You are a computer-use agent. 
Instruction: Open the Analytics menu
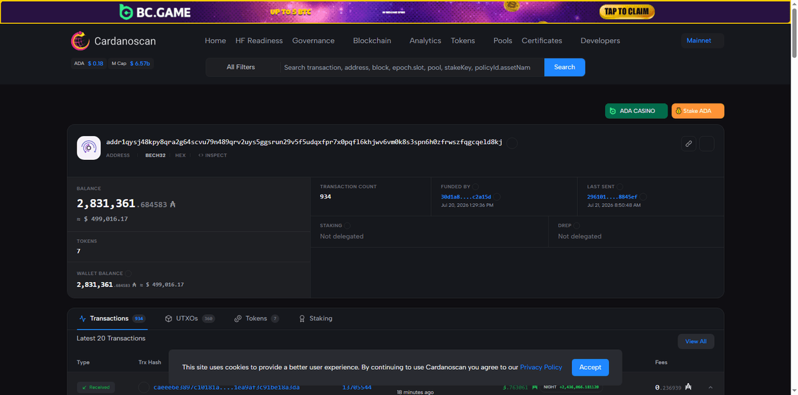426,40
